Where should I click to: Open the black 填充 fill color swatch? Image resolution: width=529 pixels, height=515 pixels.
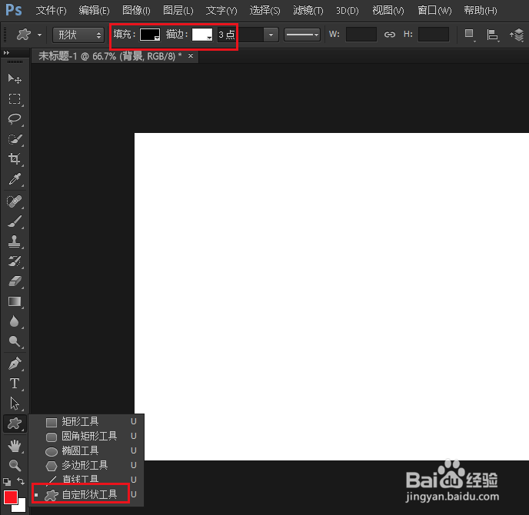pyautogui.click(x=150, y=35)
